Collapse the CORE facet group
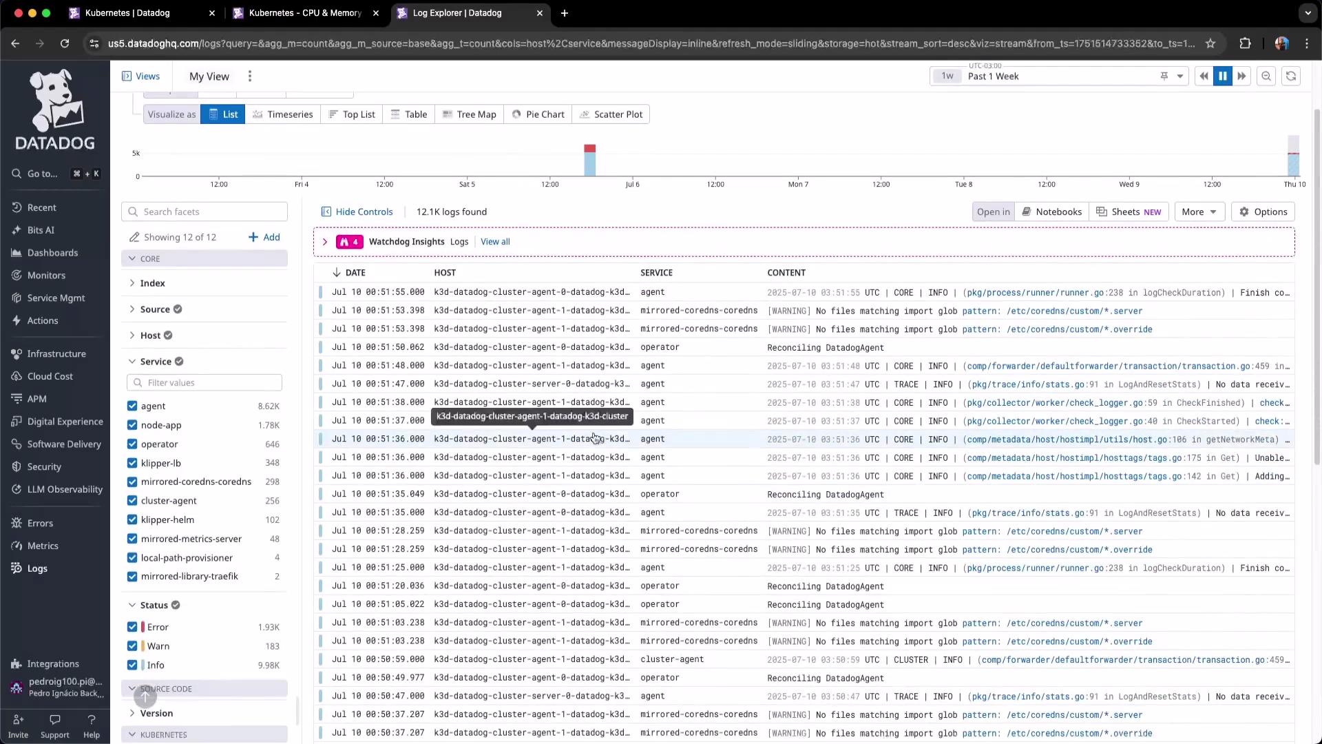This screenshot has width=1322, height=744. pos(204,259)
